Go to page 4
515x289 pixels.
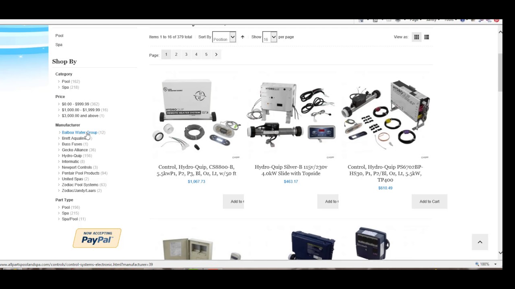tap(196, 54)
